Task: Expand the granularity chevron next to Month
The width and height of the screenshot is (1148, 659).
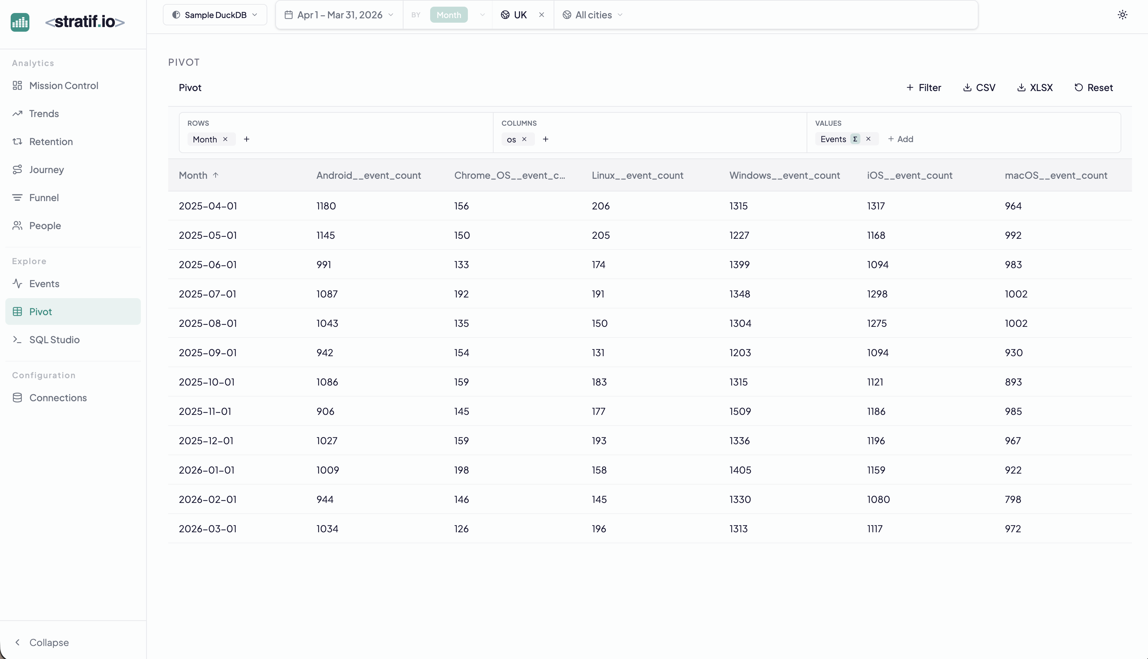Action: (482, 15)
